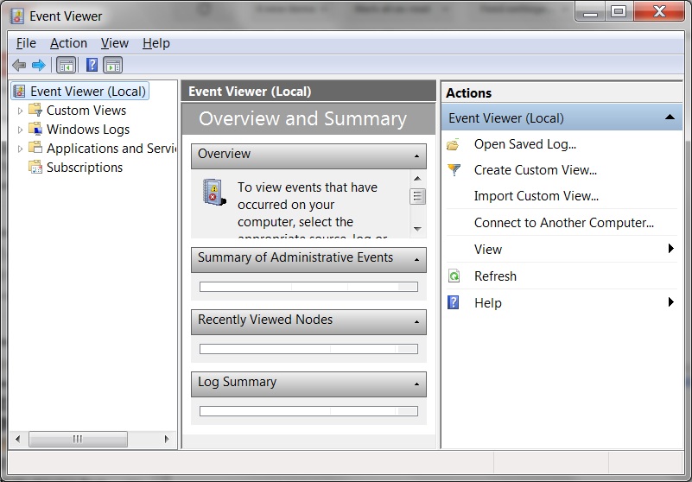The image size is (692, 482).
Task: Collapse the Overview section
Action: [x=416, y=156]
